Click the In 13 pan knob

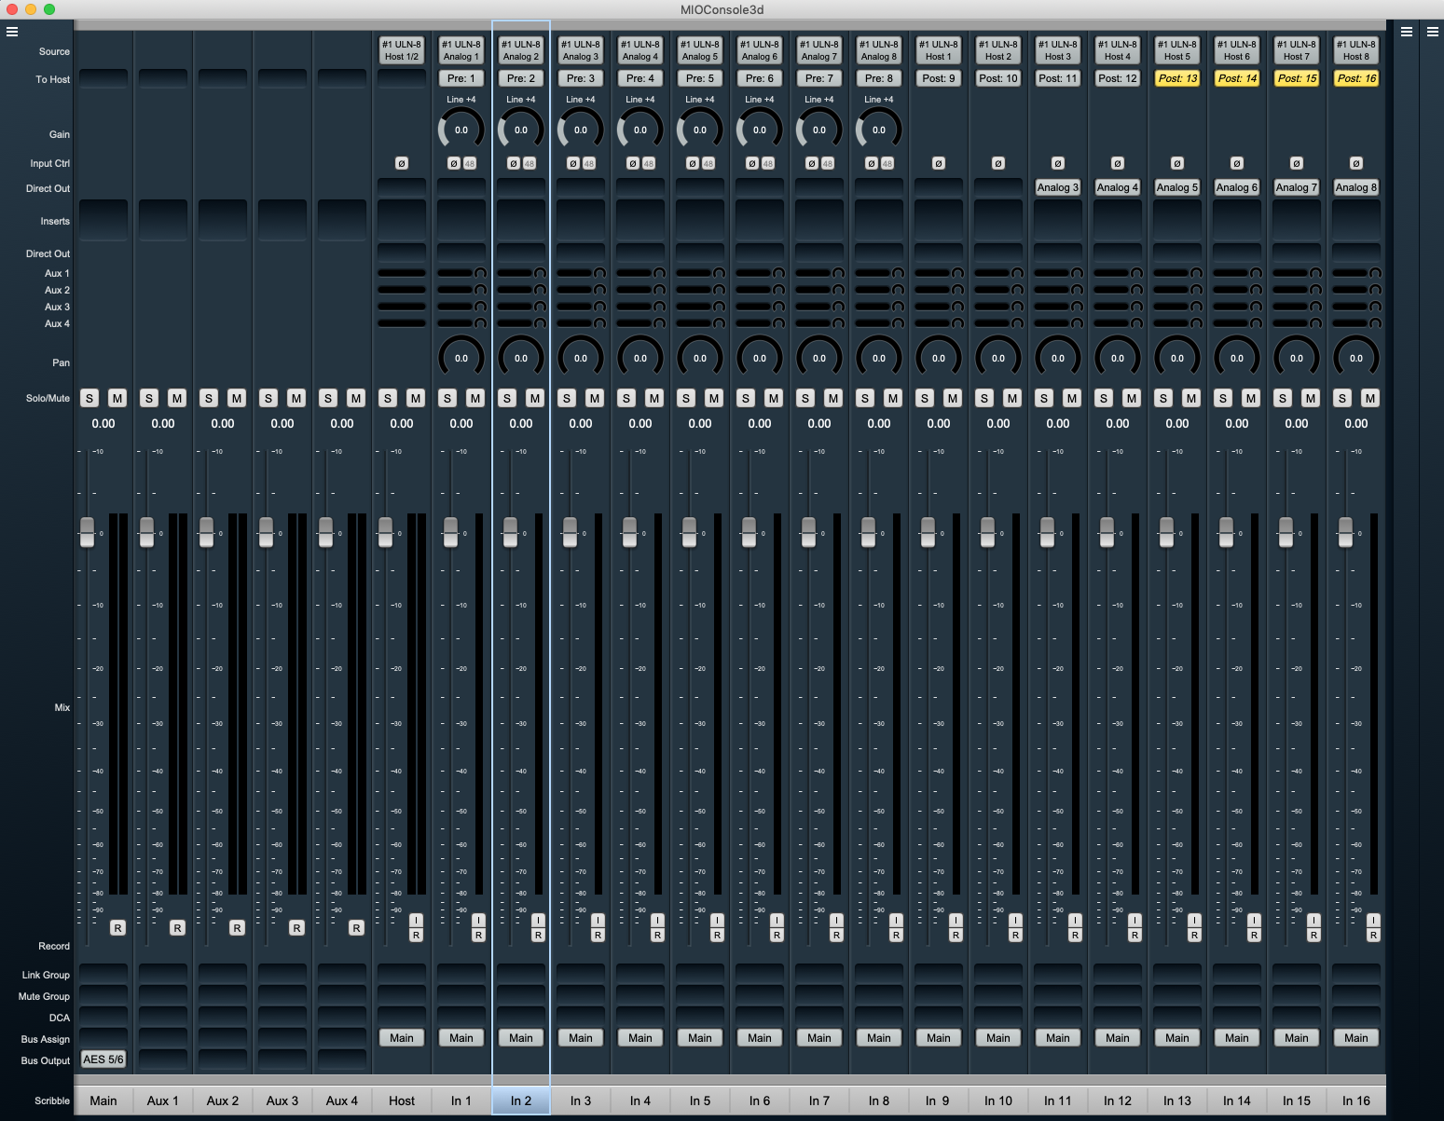1177,358
